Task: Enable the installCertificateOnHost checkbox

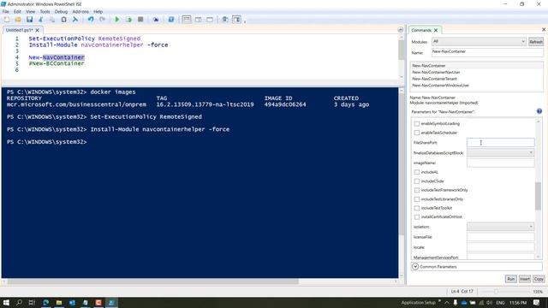Action: [417, 216]
